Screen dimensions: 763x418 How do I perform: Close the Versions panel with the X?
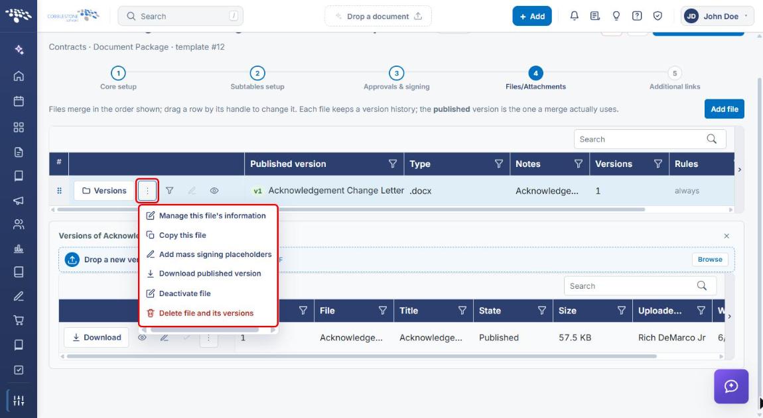(x=727, y=236)
